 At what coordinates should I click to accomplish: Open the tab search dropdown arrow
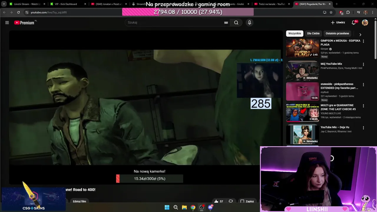4,4
